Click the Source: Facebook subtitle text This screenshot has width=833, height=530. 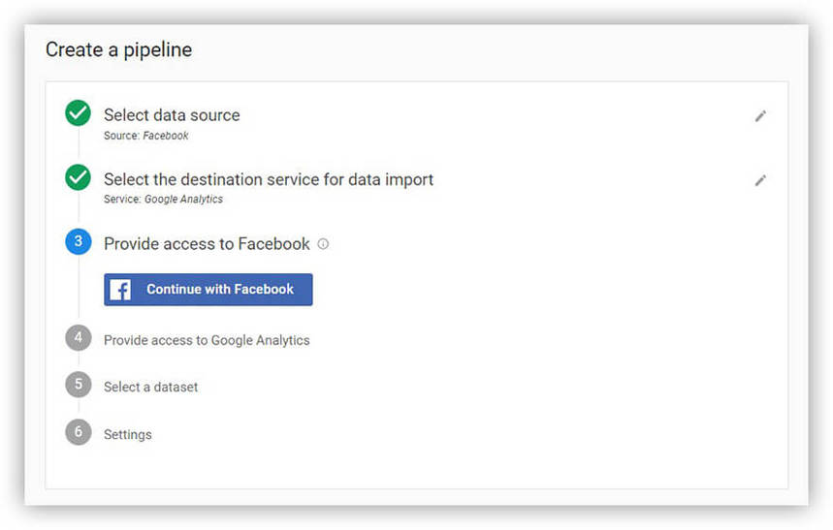click(x=146, y=136)
